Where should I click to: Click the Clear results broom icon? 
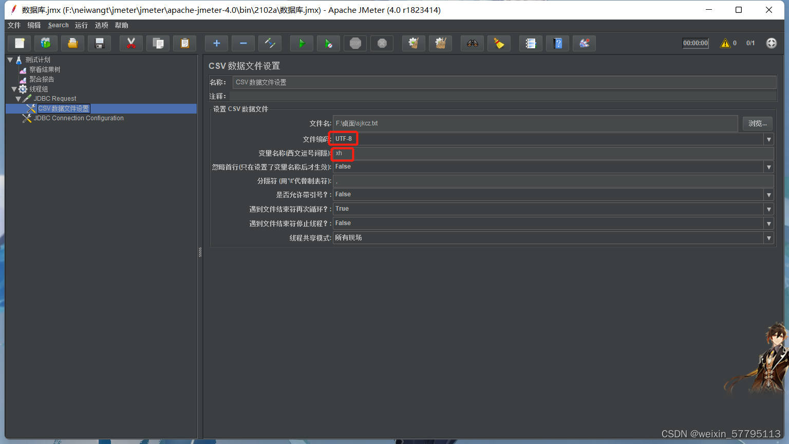414,43
